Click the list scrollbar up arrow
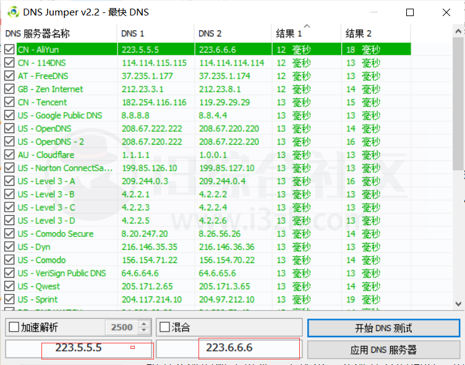 (458, 31)
